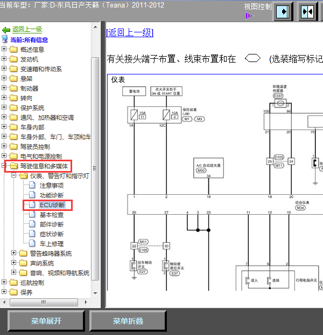Click the view control split-arrows icon
This screenshot has height=335, width=323.
[307, 11]
